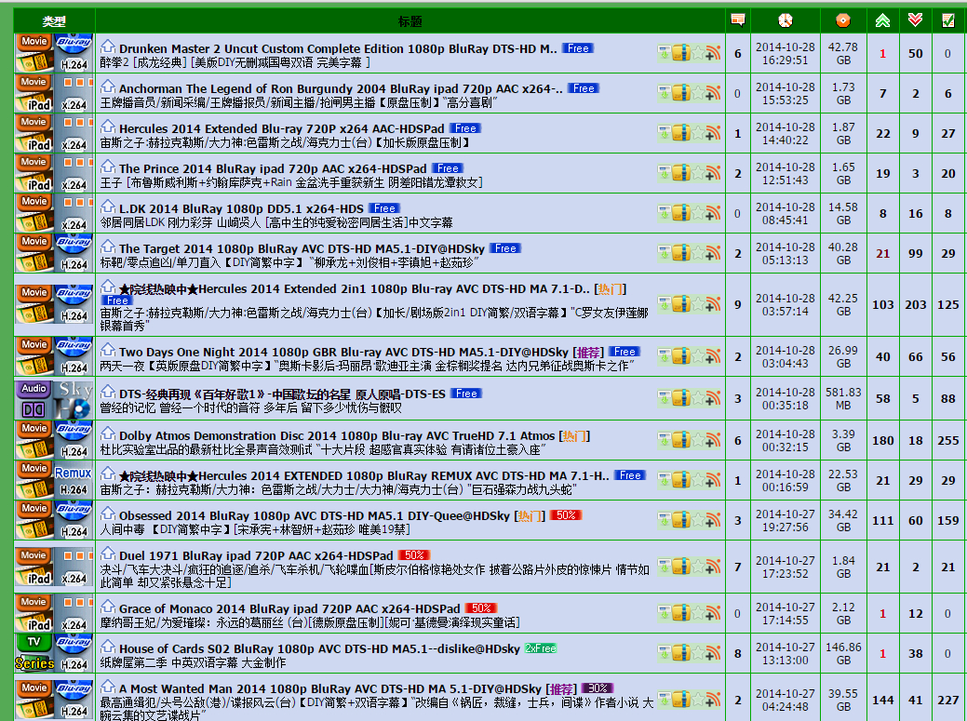Add DTS 百年好歌 audio to RSS
This screenshot has width=967, height=721.
[x=712, y=398]
